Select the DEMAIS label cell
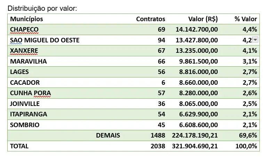This screenshot has height=157, width=265. click(x=108, y=135)
